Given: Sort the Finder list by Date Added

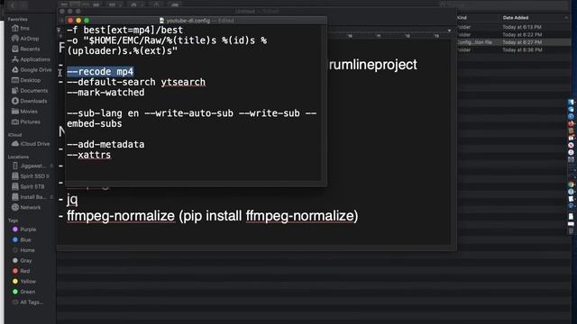Looking at the screenshot, I should click(516, 18).
